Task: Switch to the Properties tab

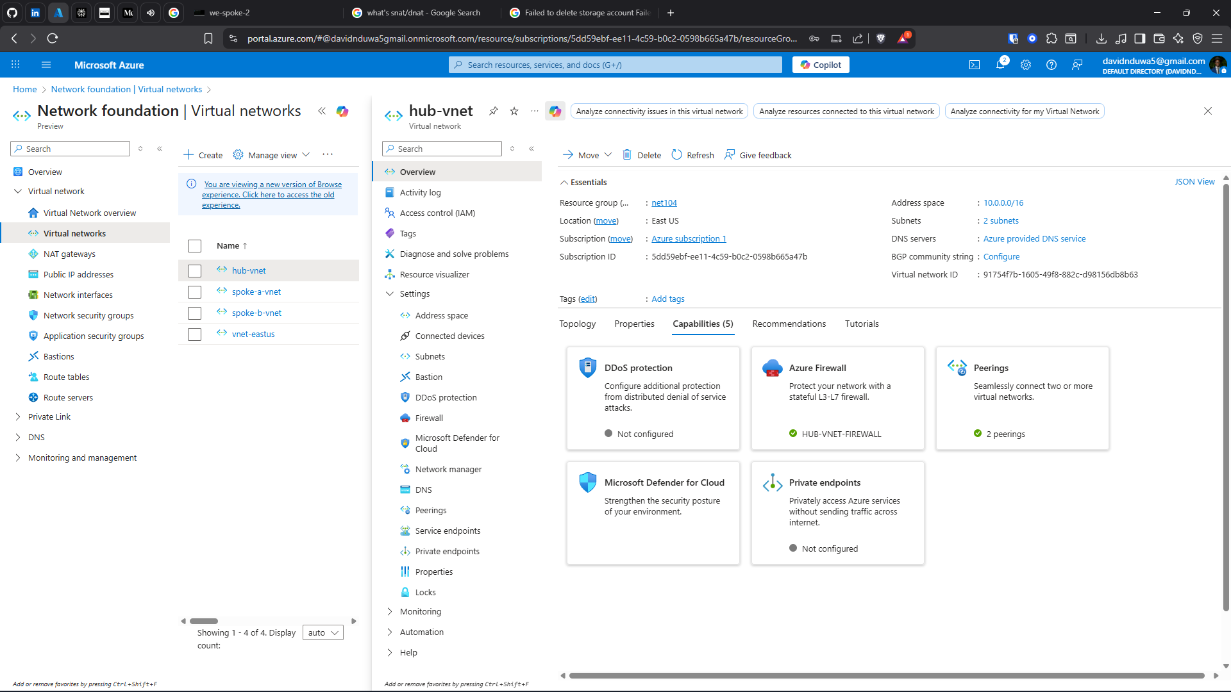Action: [634, 324]
